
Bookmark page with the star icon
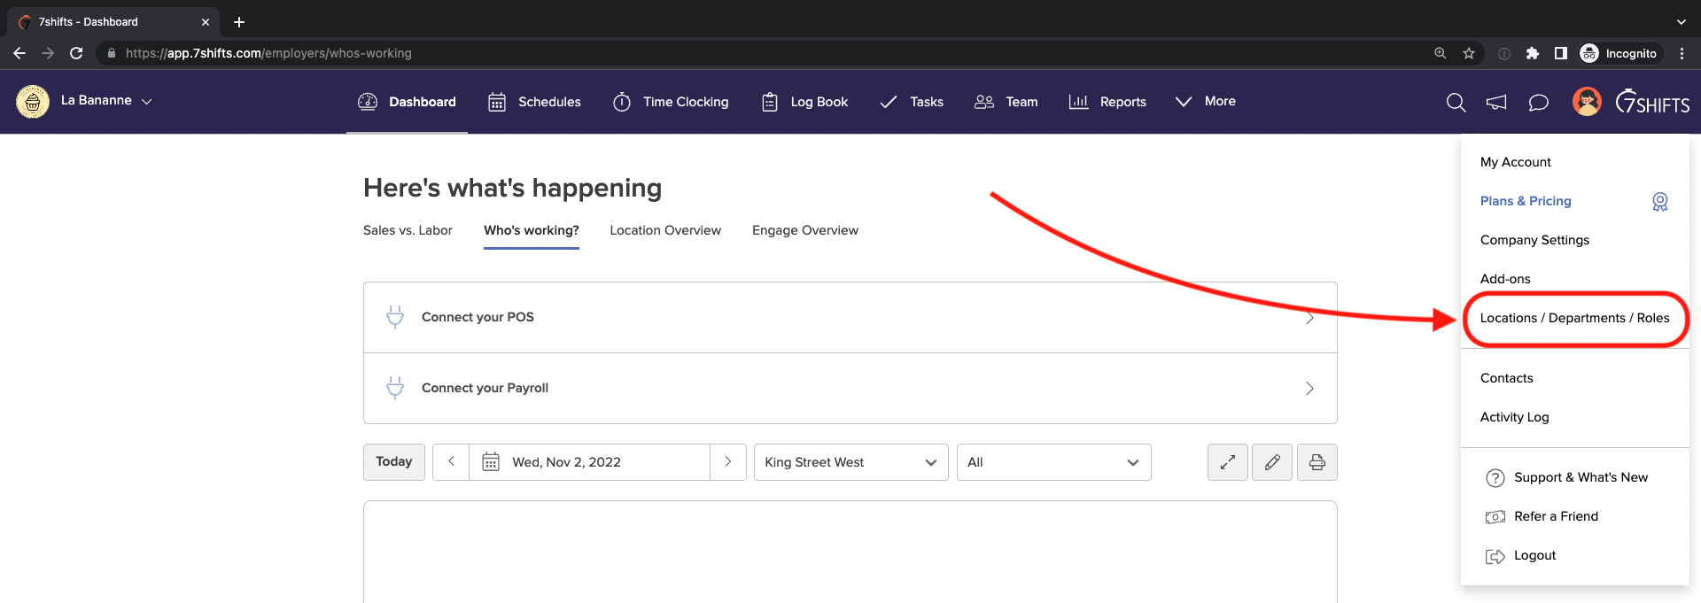(1469, 53)
